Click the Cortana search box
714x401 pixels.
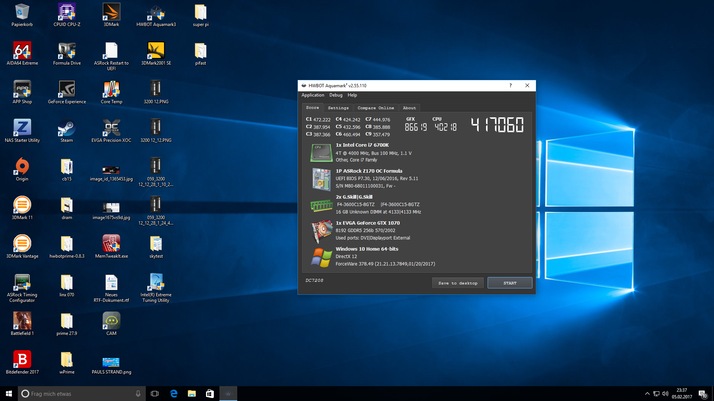pos(82,394)
